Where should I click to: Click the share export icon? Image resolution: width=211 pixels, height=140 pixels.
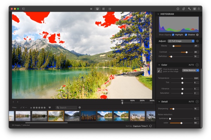[199, 9]
